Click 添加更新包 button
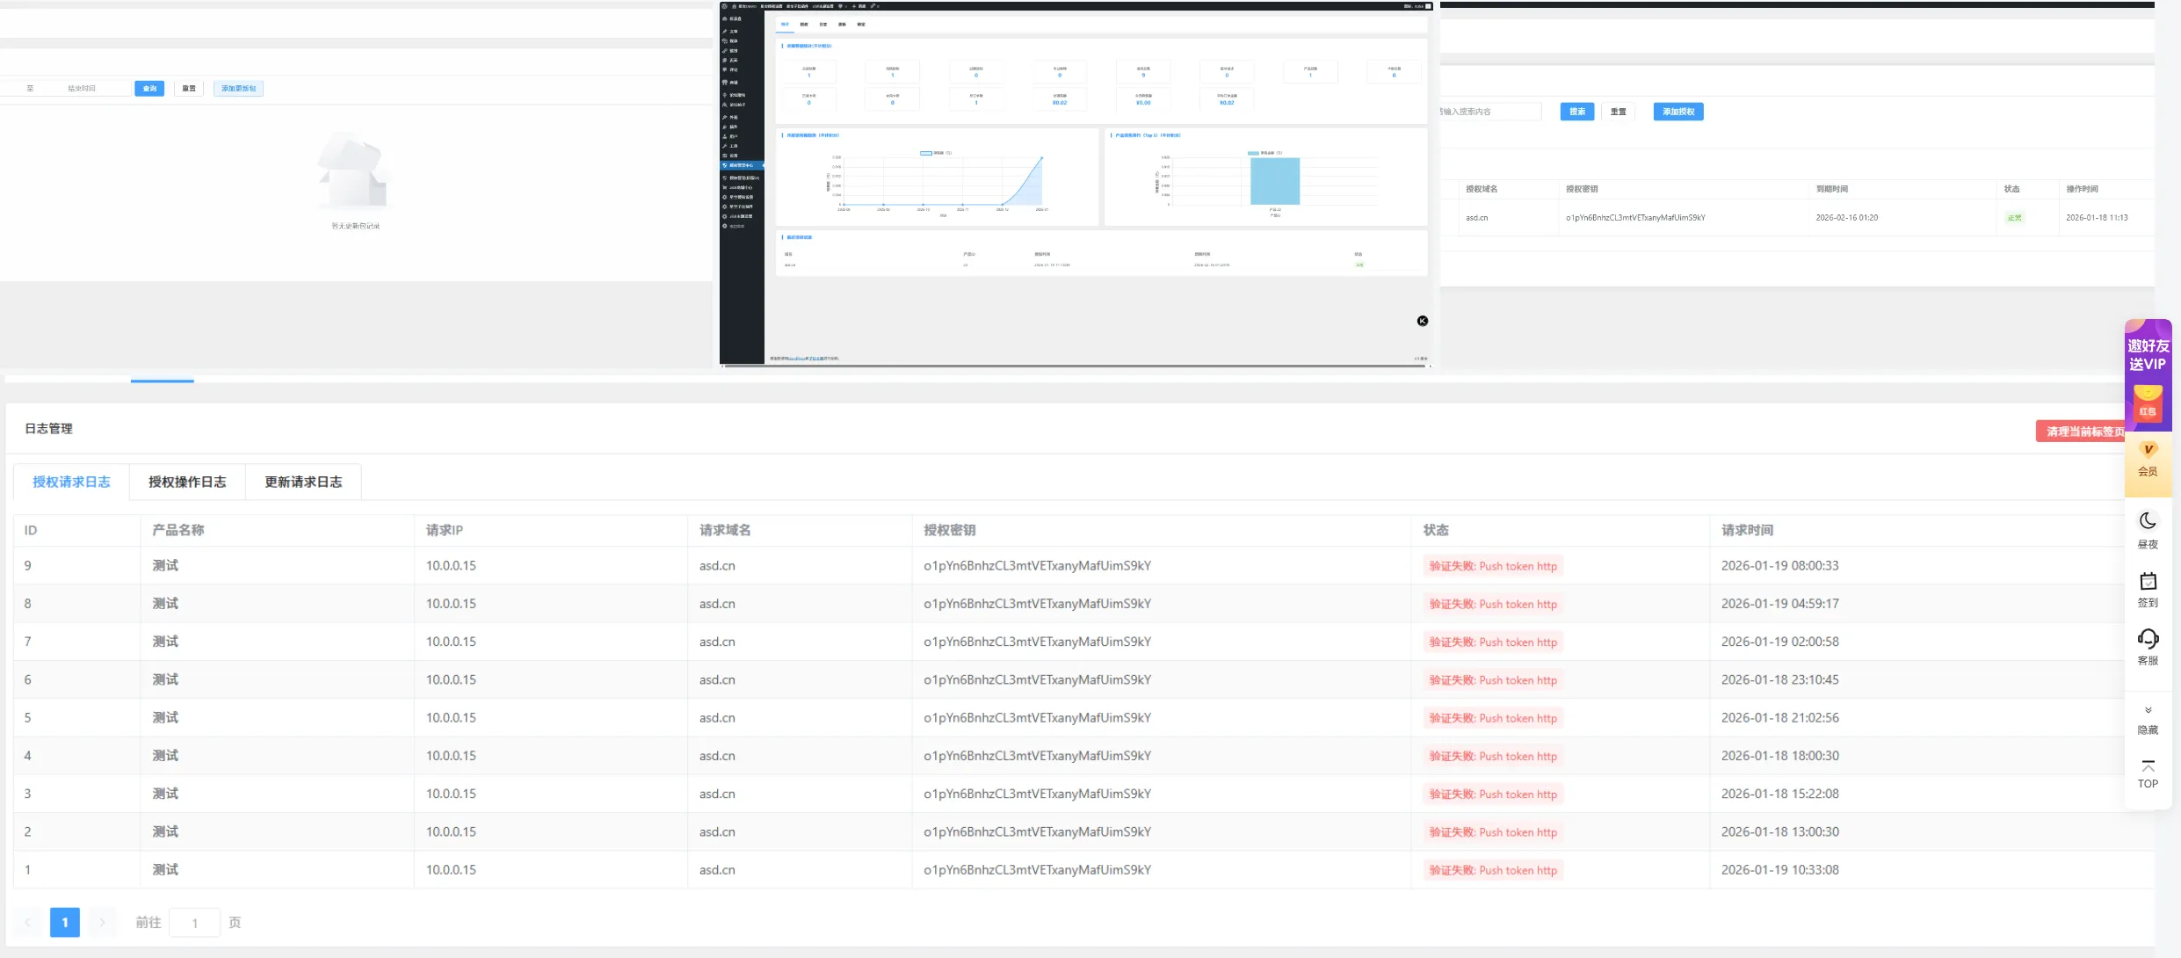This screenshot has width=2181, height=958. (x=238, y=89)
